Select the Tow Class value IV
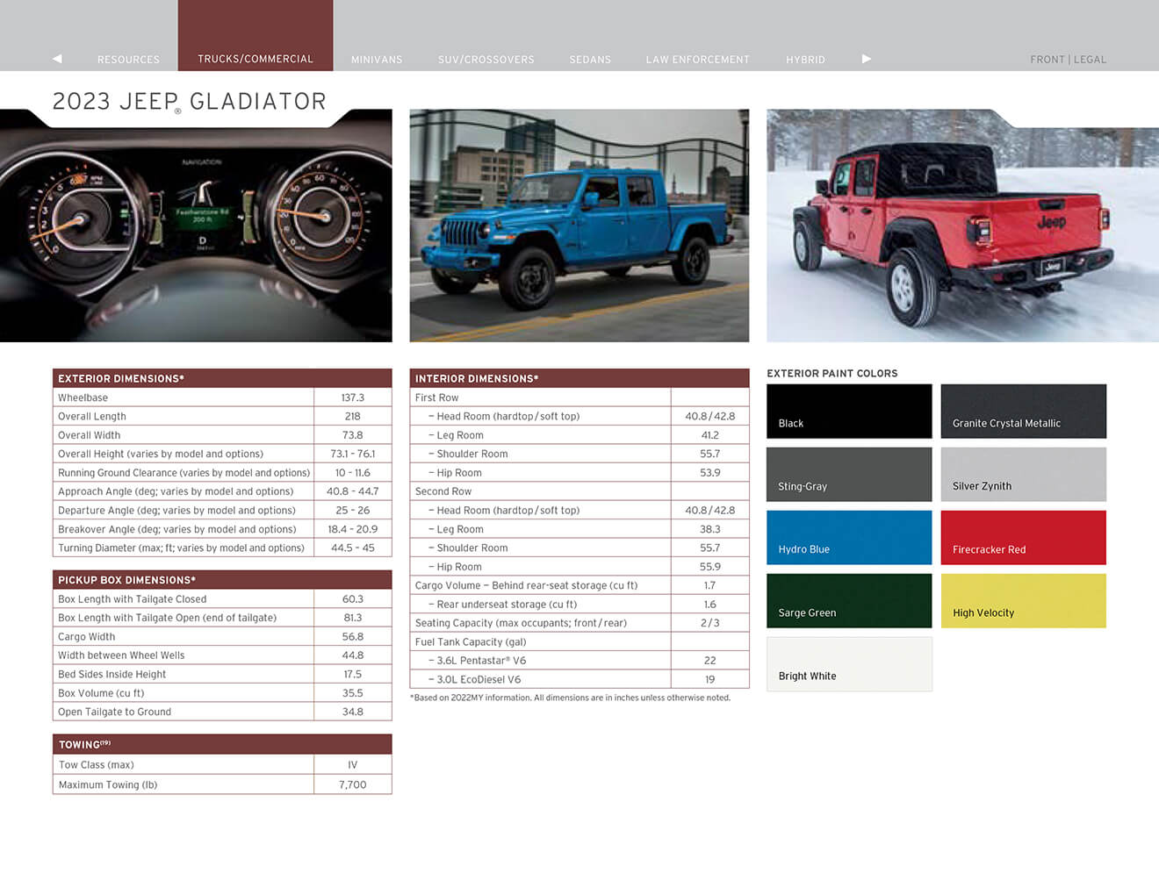This screenshot has height=895, width=1159. coord(353,765)
